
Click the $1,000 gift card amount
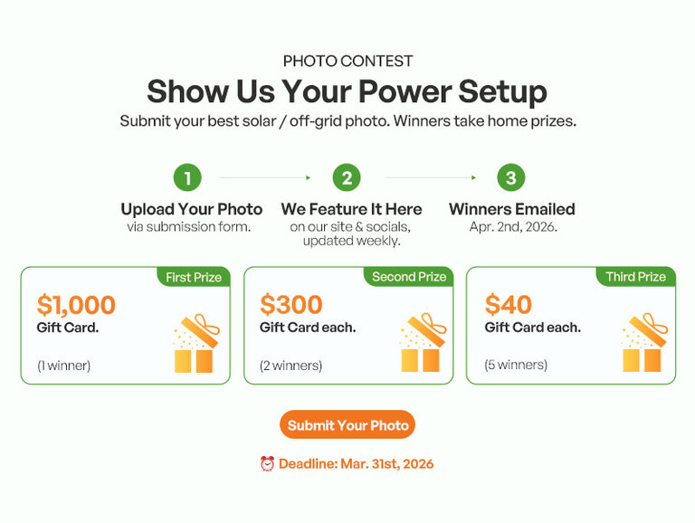point(76,305)
